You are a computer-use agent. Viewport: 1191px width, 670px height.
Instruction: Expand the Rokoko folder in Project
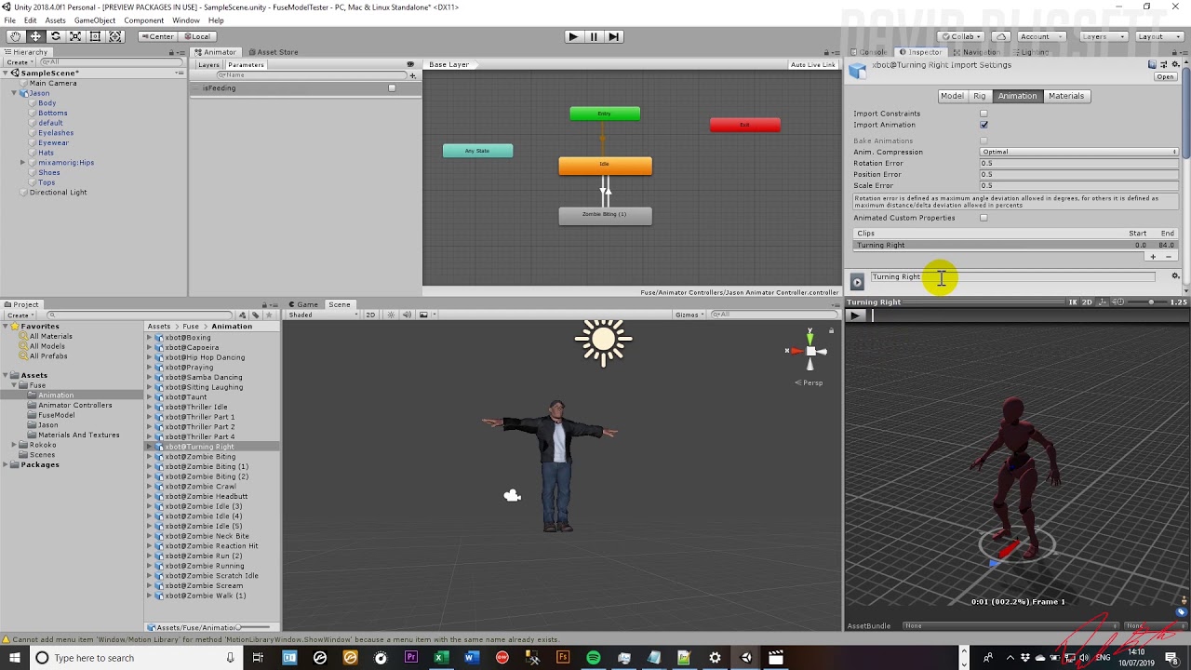coord(14,445)
